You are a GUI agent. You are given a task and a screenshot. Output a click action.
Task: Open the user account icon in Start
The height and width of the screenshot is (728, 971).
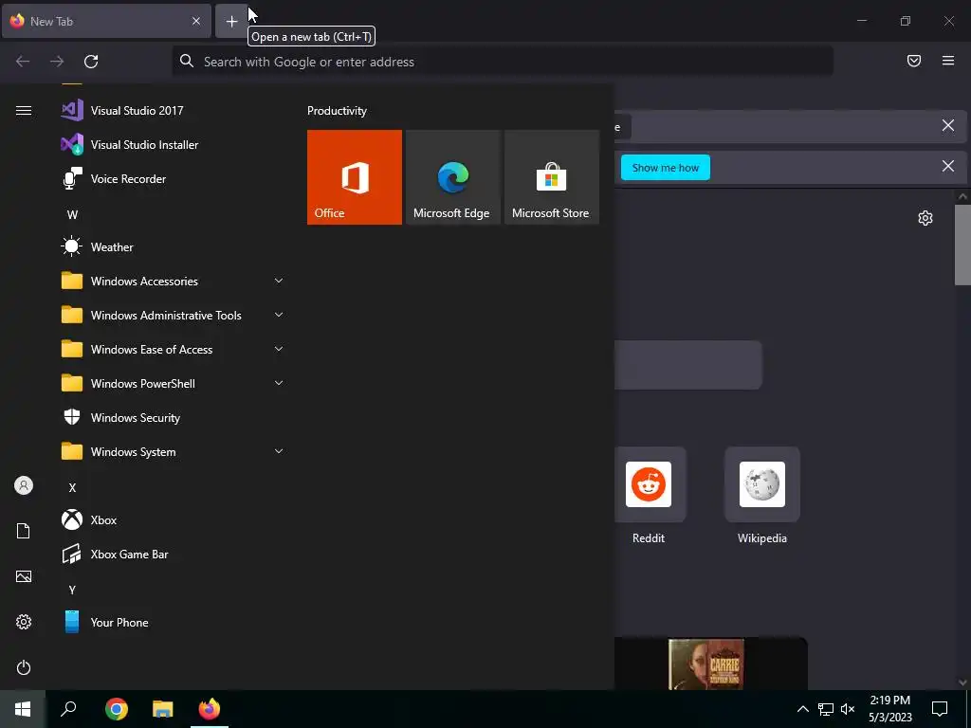(24, 485)
